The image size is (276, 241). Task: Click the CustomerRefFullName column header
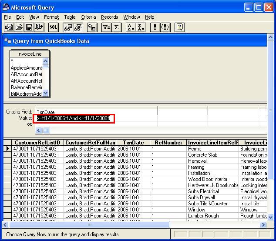point(90,143)
